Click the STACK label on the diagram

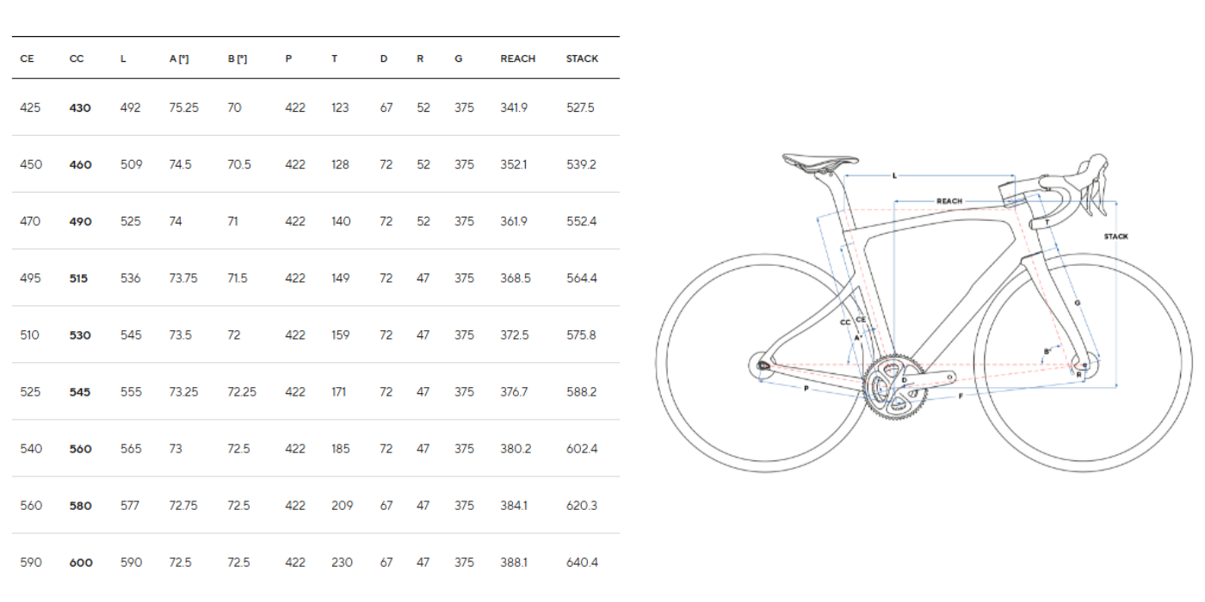[x=1115, y=236]
